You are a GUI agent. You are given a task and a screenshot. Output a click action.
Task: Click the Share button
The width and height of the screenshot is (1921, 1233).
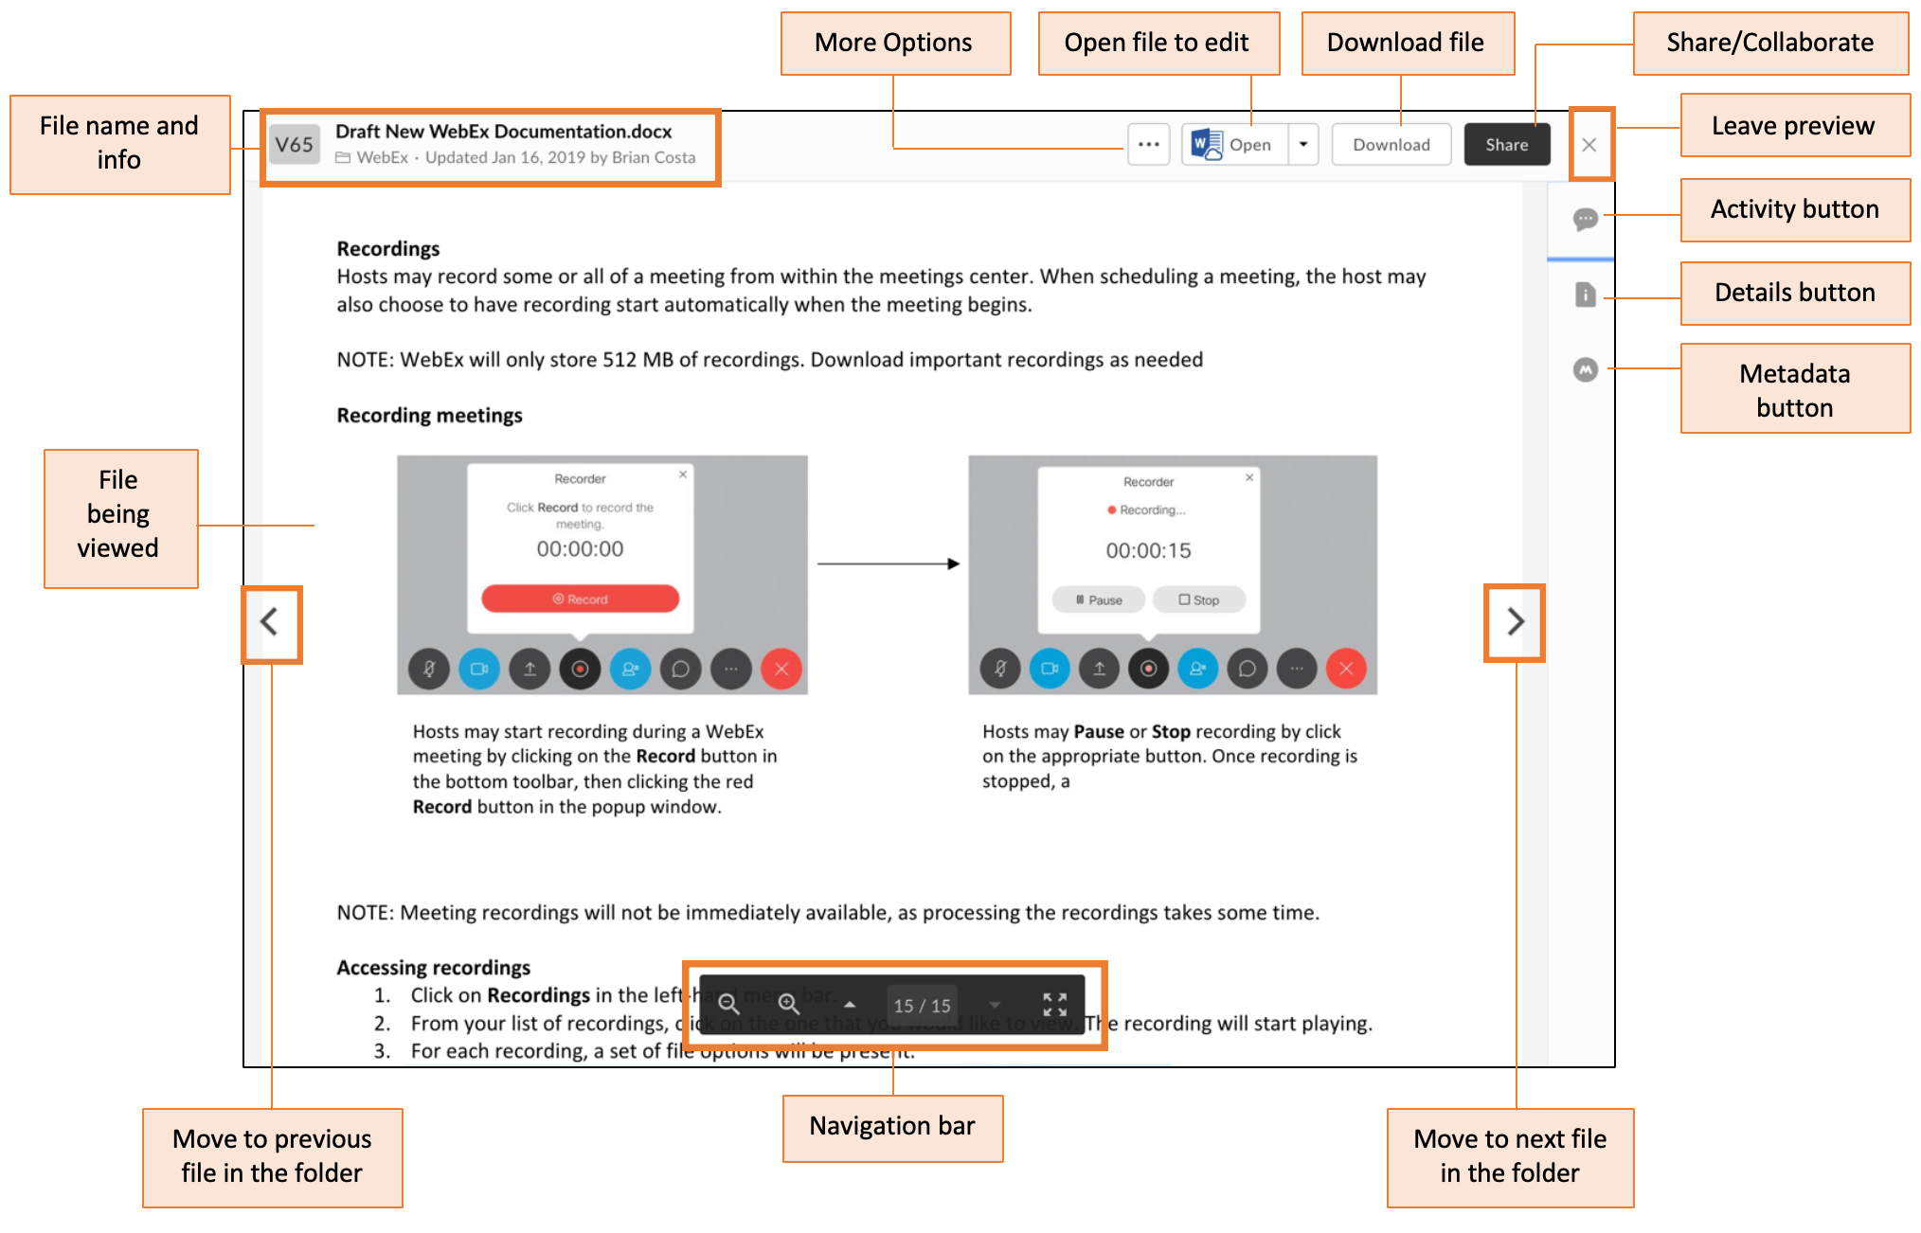pyautogui.click(x=1506, y=145)
